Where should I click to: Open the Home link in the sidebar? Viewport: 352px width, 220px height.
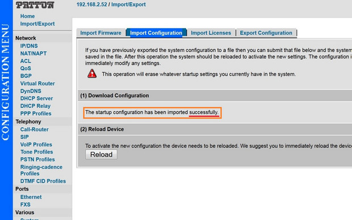point(27,16)
